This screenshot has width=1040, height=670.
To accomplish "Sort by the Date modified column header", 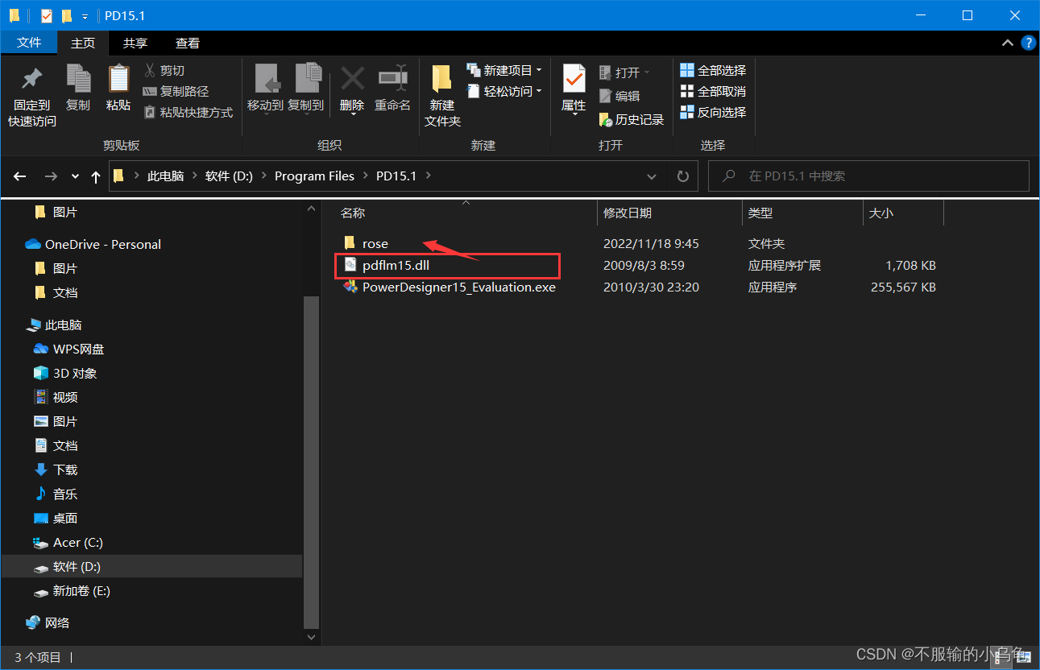I will pyautogui.click(x=627, y=213).
